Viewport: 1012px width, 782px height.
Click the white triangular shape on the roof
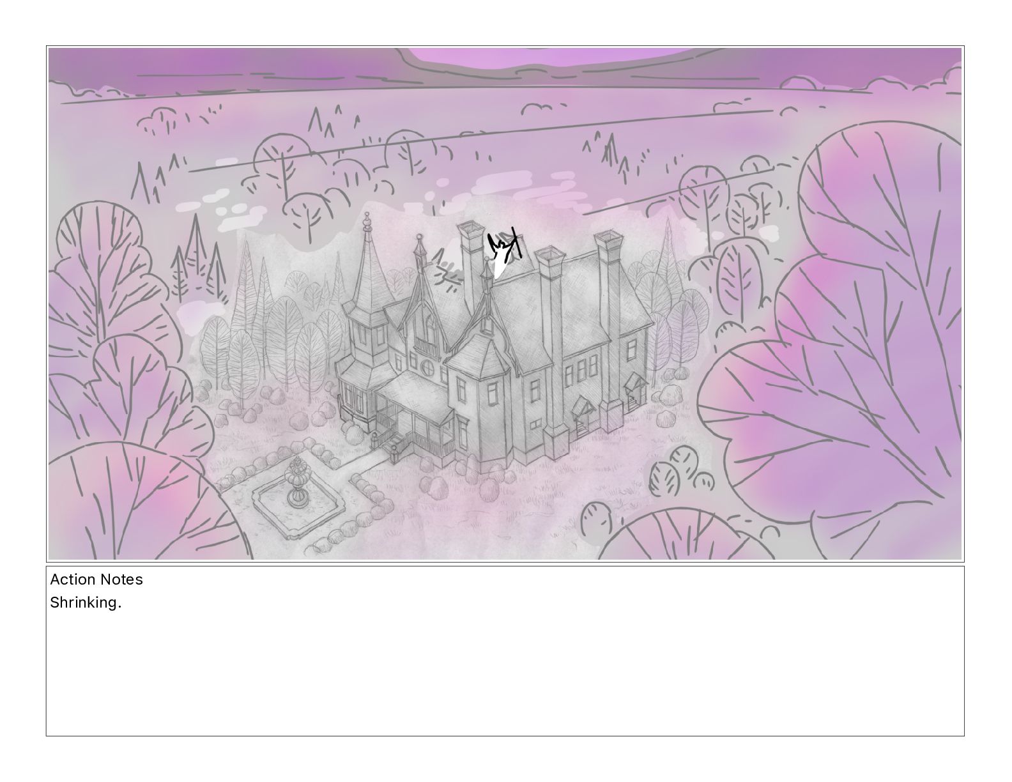(500, 268)
